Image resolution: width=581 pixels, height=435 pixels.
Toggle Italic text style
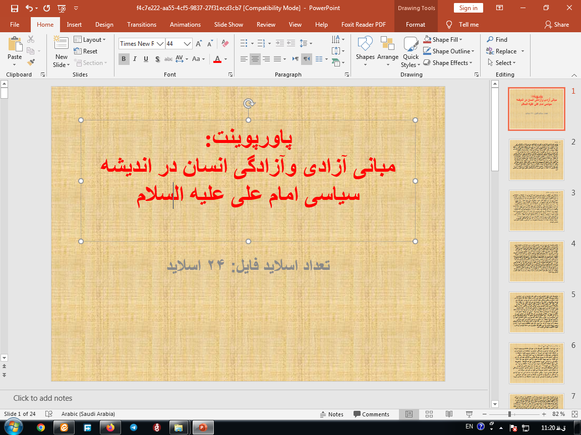[135, 59]
